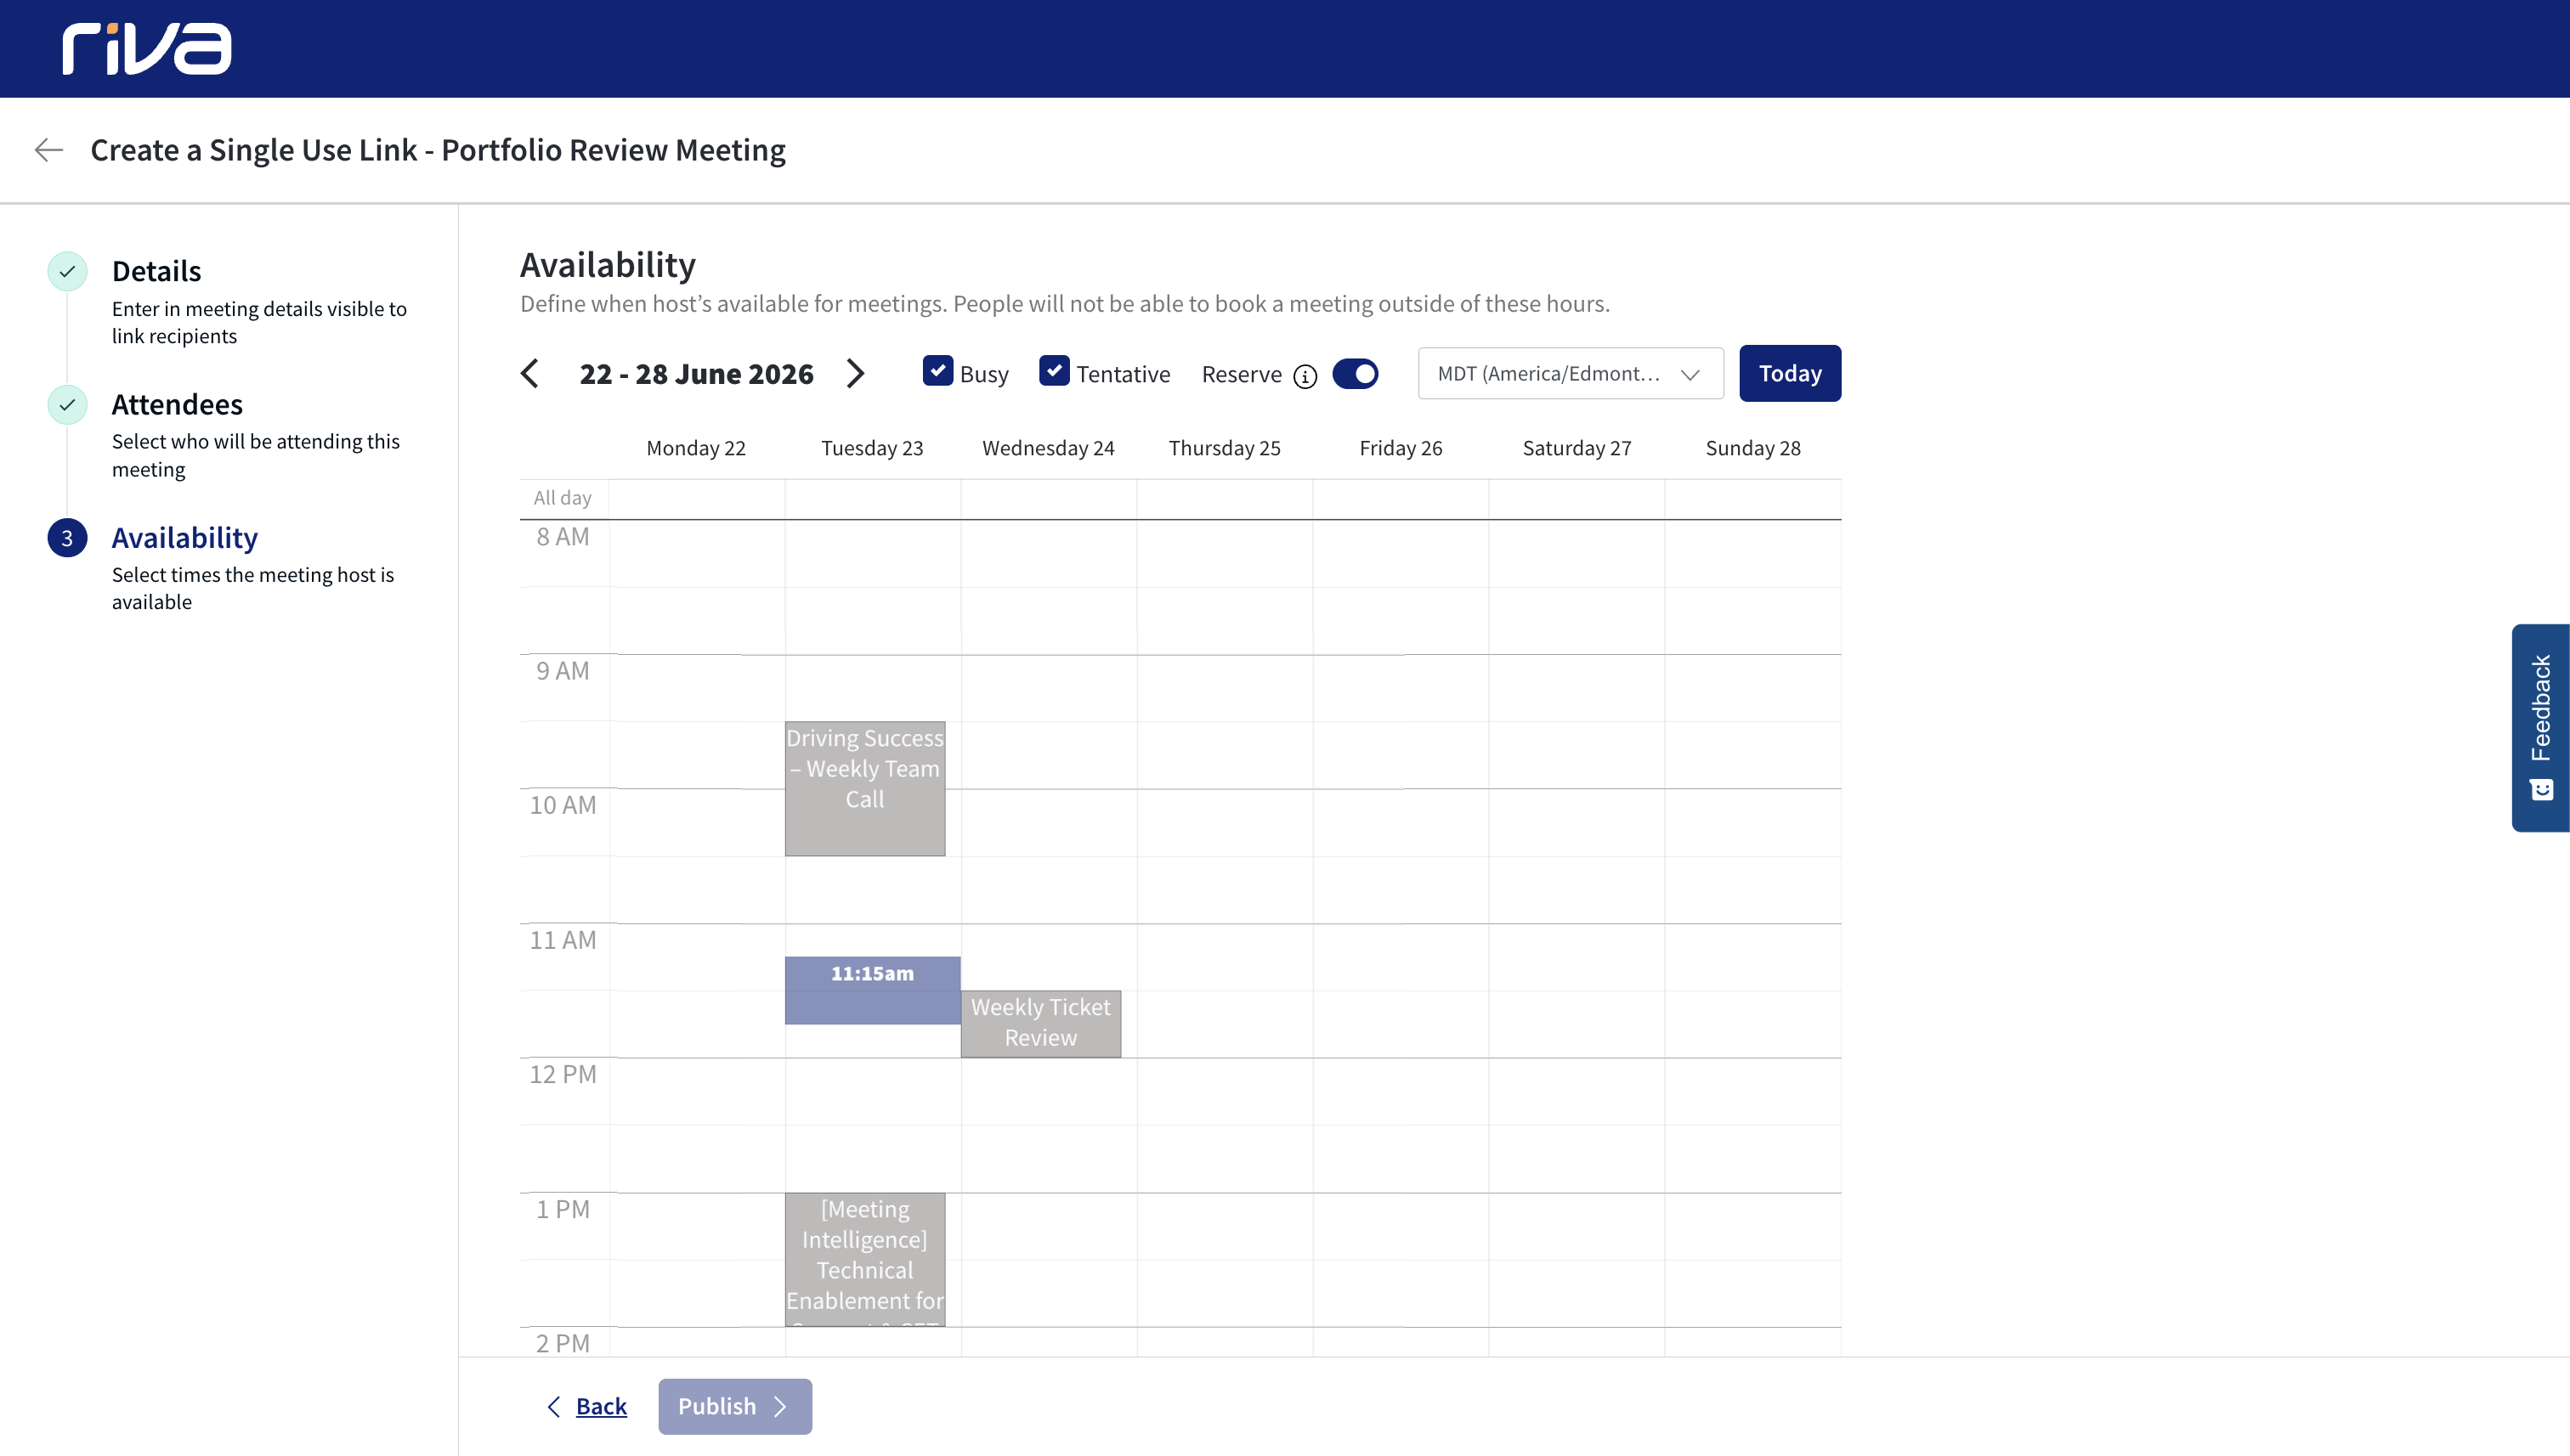Click the Sunday 28 column header

point(1752,448)
